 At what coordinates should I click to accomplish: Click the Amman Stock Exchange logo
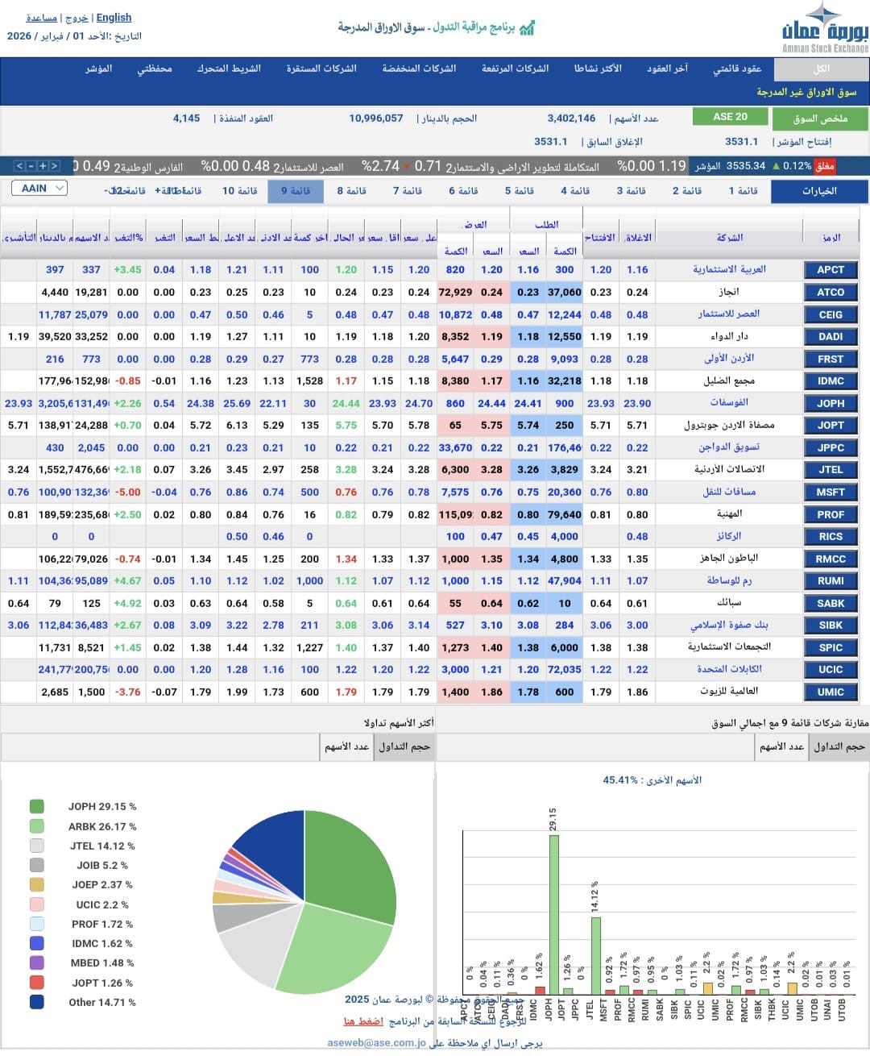[824, 28]
